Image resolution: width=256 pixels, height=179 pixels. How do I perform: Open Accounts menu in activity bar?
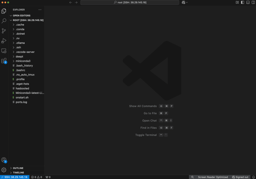[x=4, y=160]
